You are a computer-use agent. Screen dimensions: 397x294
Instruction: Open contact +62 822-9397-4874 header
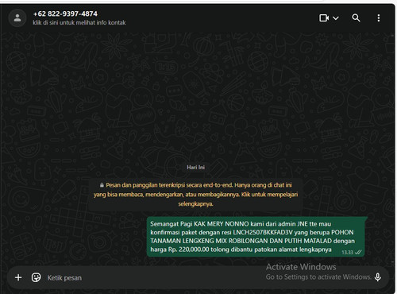click(x=65, y=14)
